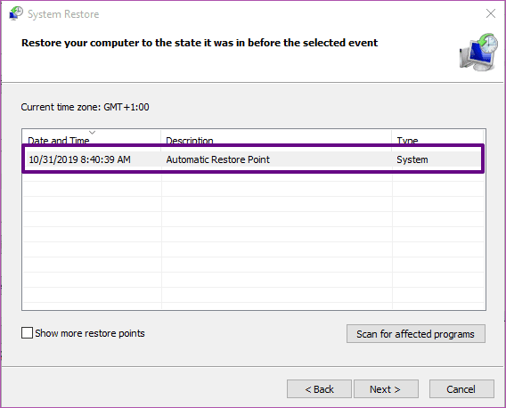Enable Show more restore points checkbox
Screen dimensions: 506x408
27,333
